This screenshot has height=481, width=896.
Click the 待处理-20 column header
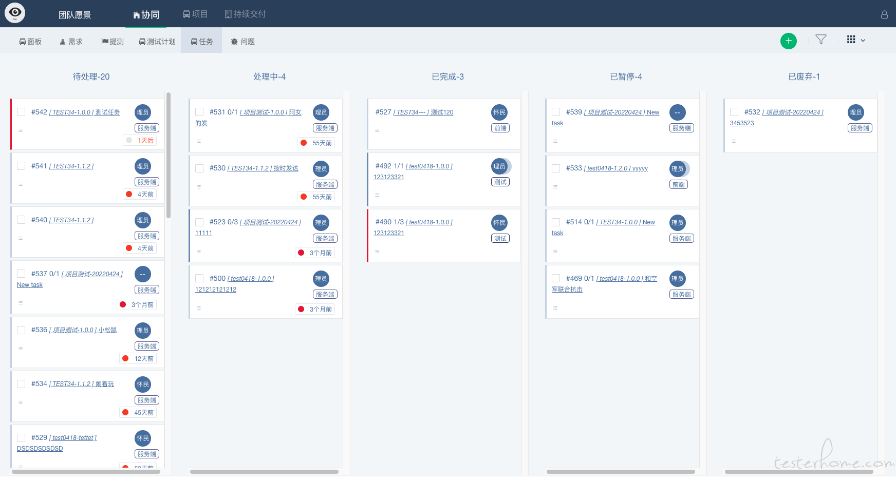[91, 76]
